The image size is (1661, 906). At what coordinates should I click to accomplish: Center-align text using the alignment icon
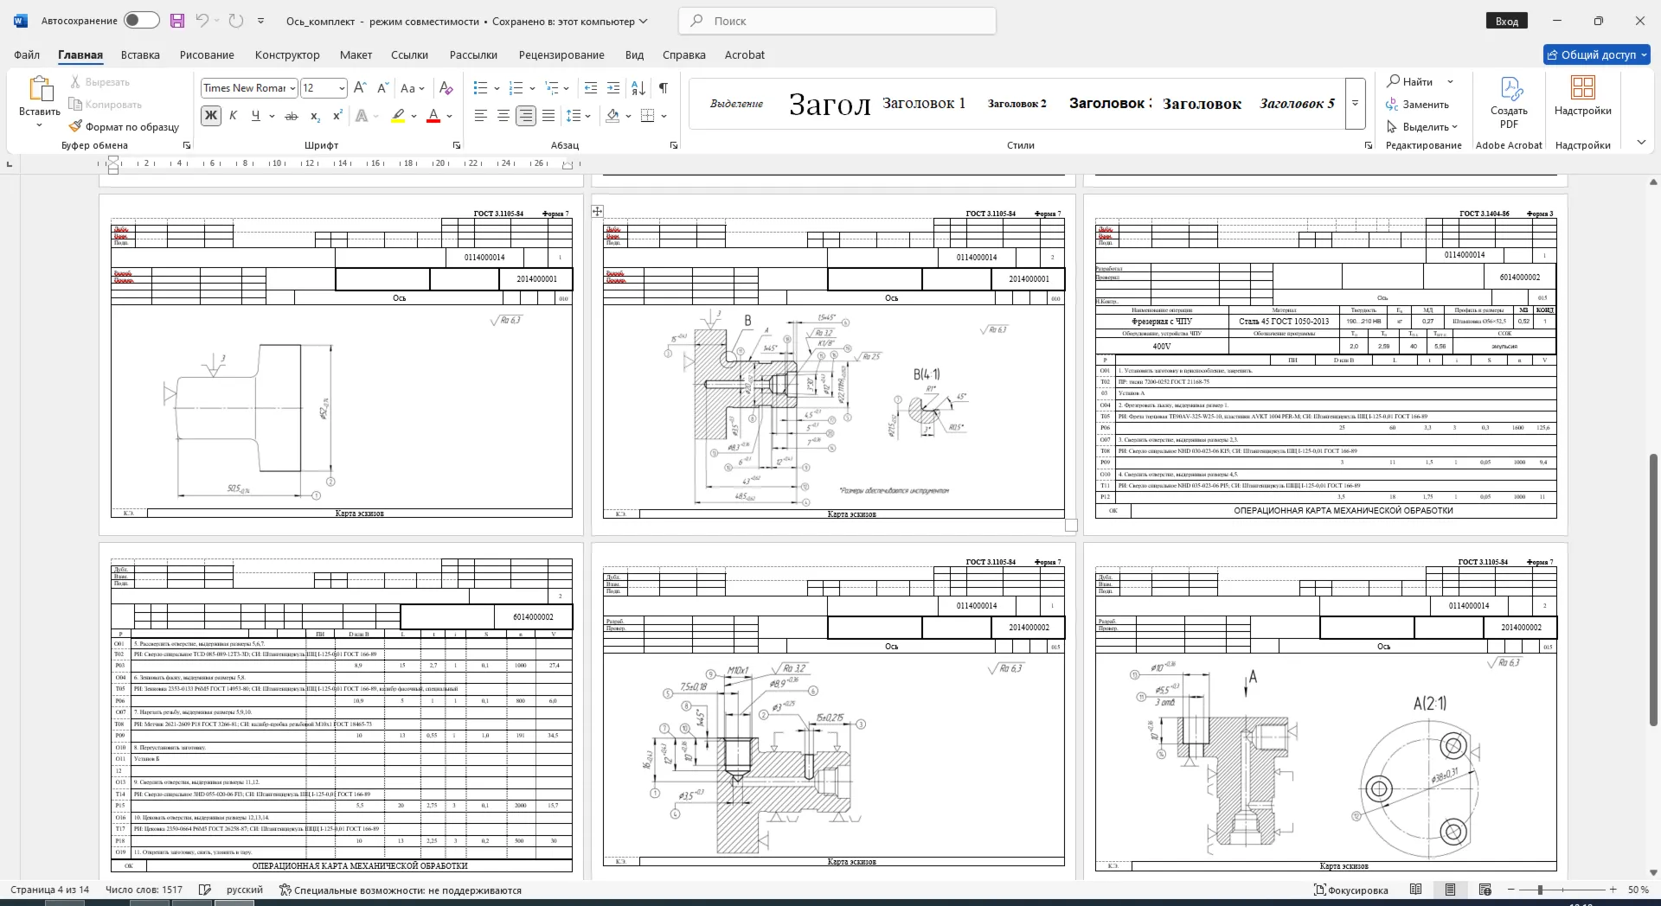[x=503, y=116]
